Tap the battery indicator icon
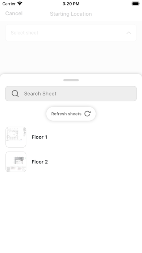The image size is (142, 253). (136, 4)
